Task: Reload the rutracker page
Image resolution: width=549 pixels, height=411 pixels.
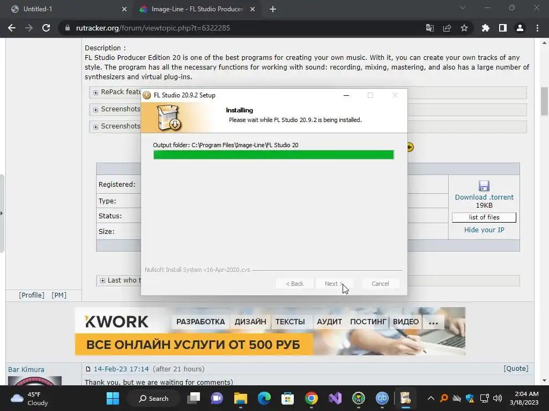Action: pos(46,28)
